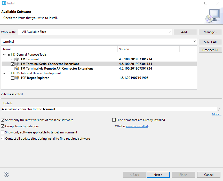Open the already installed link
223x181 pixels.
click(137, 126)
